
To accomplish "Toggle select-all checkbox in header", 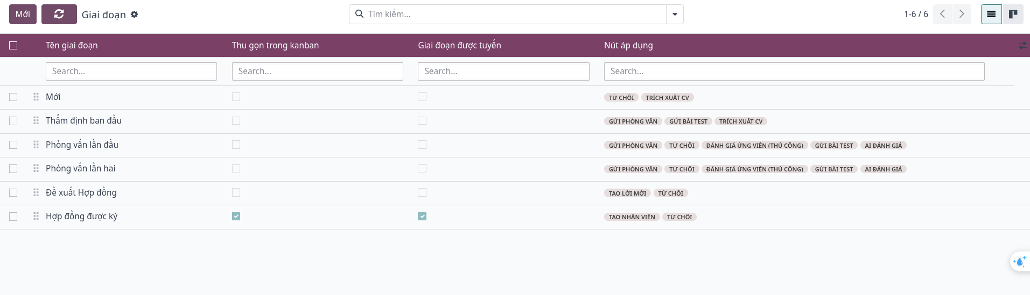I will (13, 46).
